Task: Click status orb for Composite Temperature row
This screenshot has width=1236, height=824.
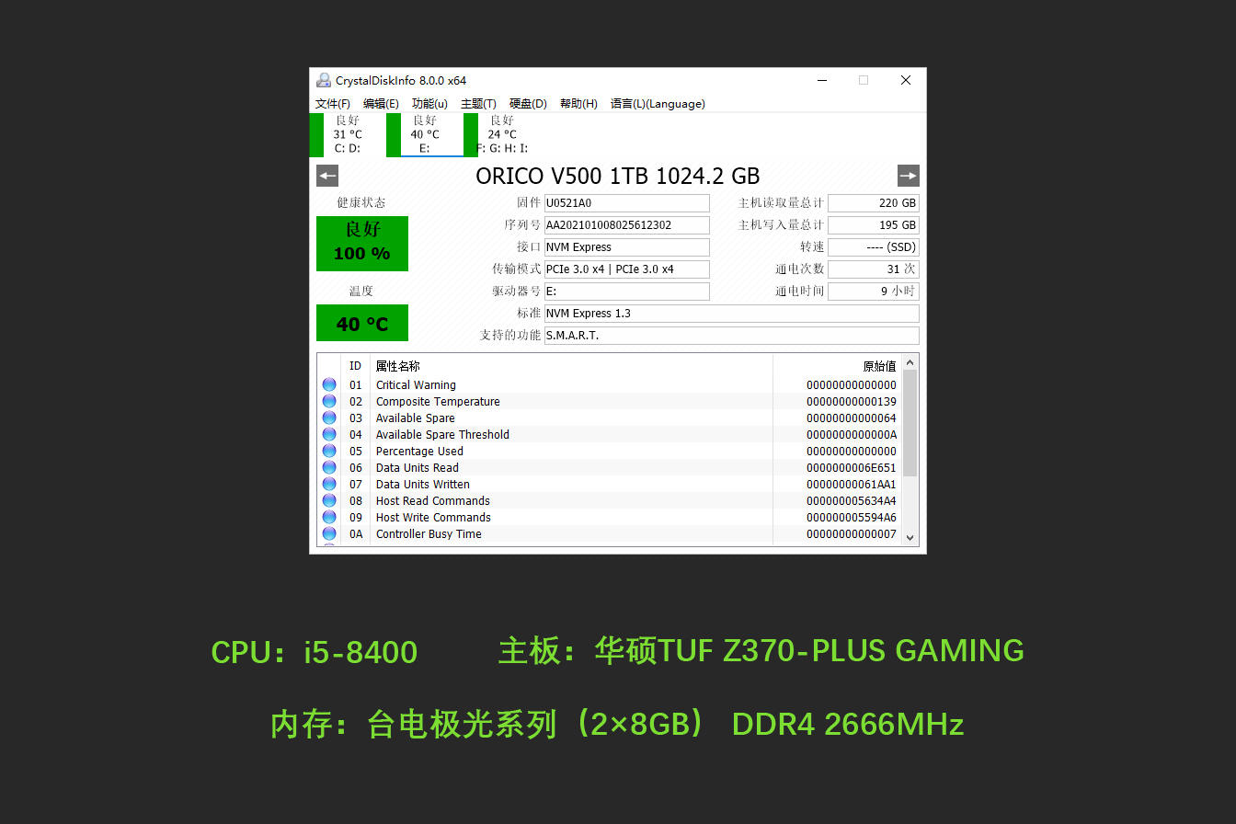Action: point(329,402)
